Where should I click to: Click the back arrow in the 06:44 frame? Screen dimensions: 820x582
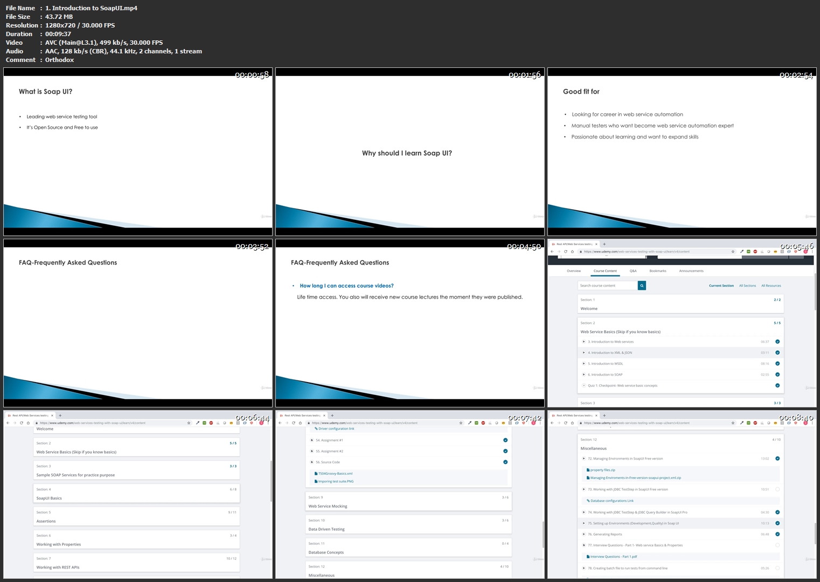click(x=8, y=423)
